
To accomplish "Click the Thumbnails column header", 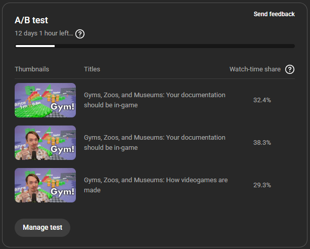I will pos(32,69).
